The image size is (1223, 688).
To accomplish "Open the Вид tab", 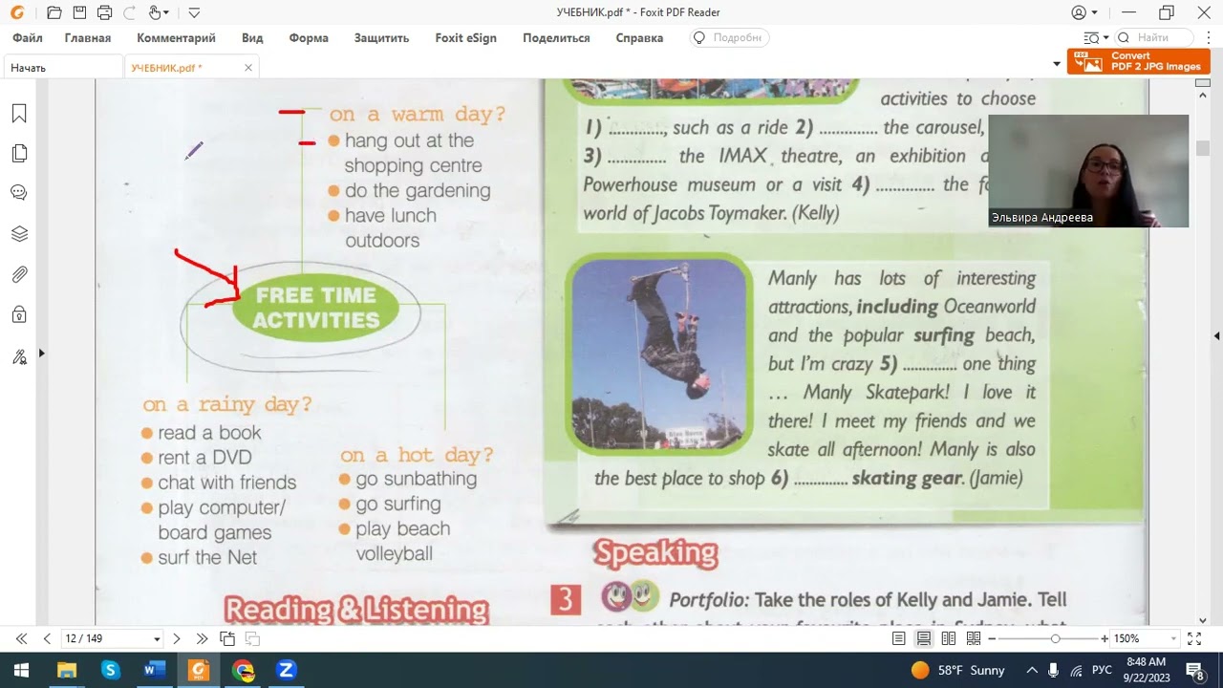I will 252,38.
